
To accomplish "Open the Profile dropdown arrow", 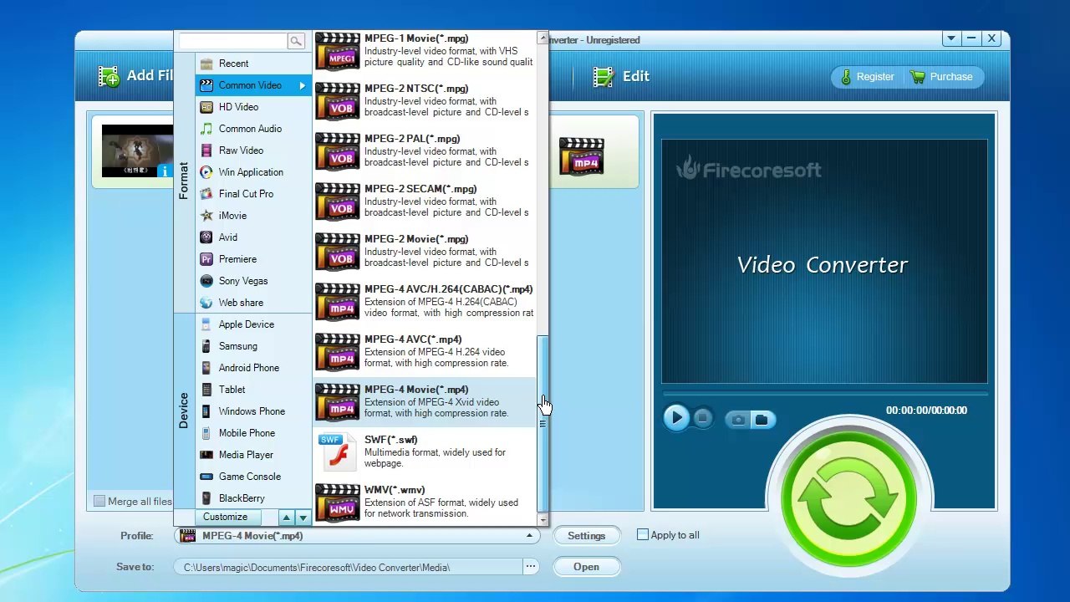I will click(x=529, y=536).
